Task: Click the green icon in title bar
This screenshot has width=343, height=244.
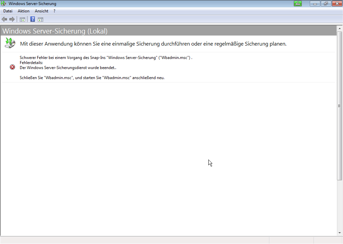Action: [298, 3]
